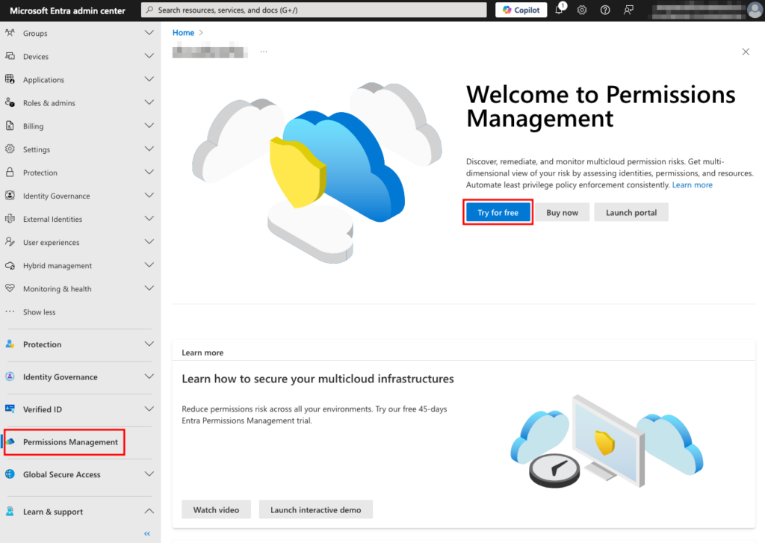
Task: Open the Learn more hyperlink in description
Action: point(693,185)
